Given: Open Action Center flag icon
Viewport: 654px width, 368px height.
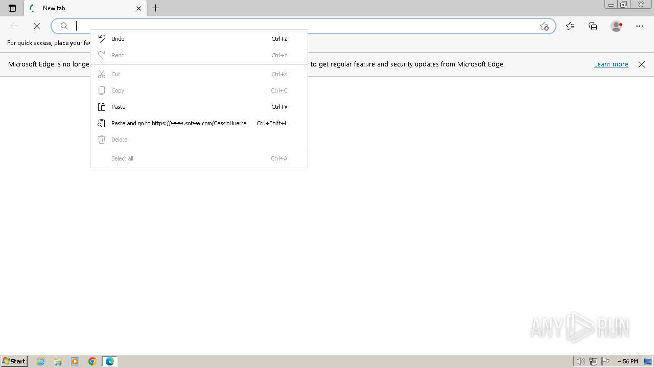Looking at the screenshot, I should click(x=605, y=361).
